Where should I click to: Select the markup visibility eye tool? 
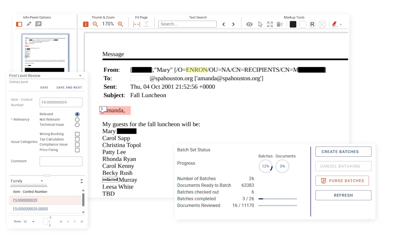pos(250,24)
